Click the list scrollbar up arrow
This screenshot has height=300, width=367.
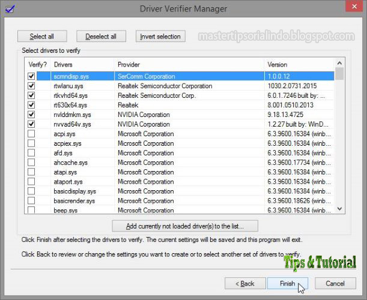pos(339,63)
